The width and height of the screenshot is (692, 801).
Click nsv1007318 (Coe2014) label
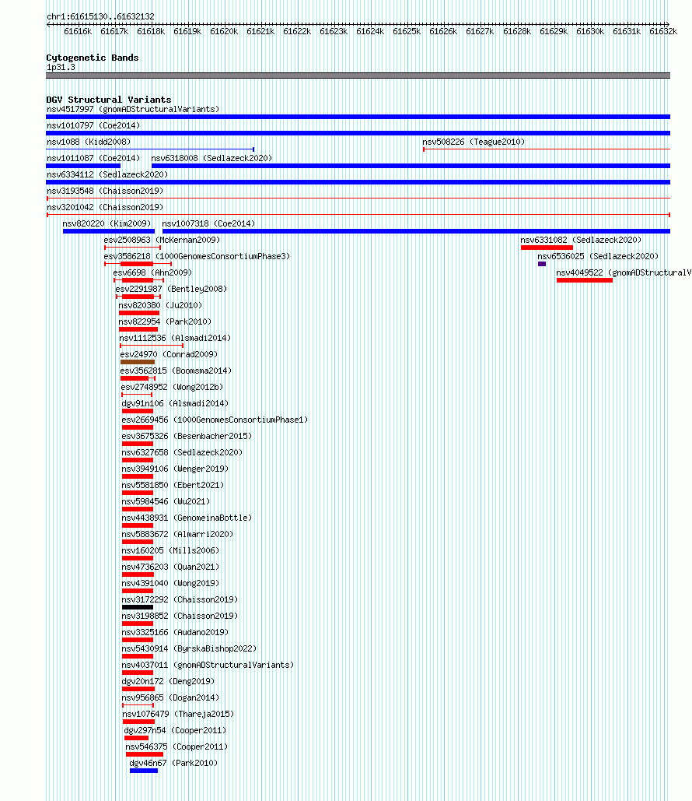coord(208,223)
